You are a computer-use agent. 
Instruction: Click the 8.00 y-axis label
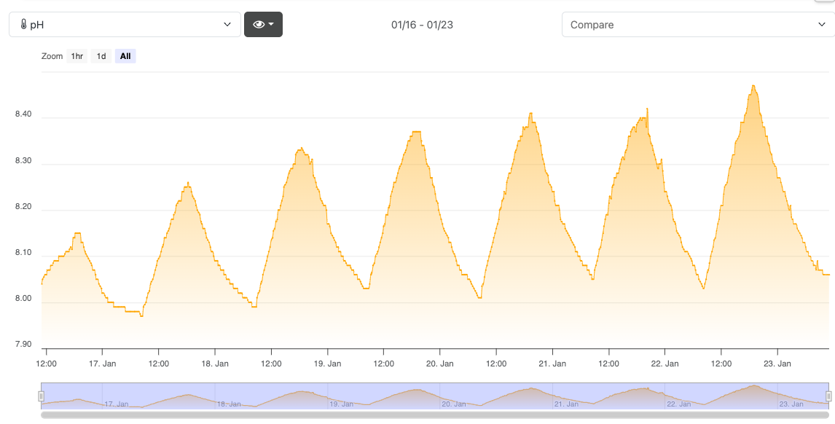[23, 298]
